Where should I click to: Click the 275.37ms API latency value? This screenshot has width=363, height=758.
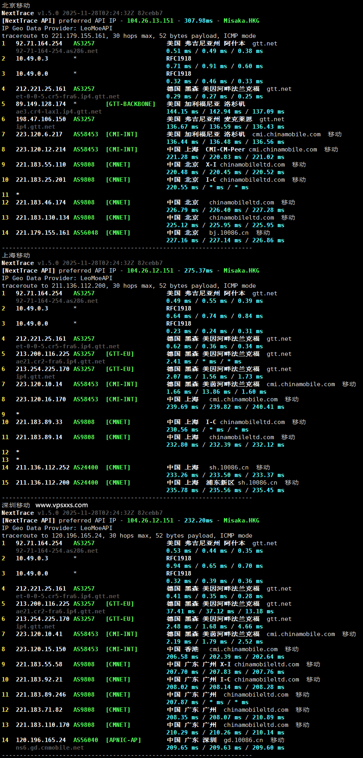pyautogui.click(x=198, y=271)
